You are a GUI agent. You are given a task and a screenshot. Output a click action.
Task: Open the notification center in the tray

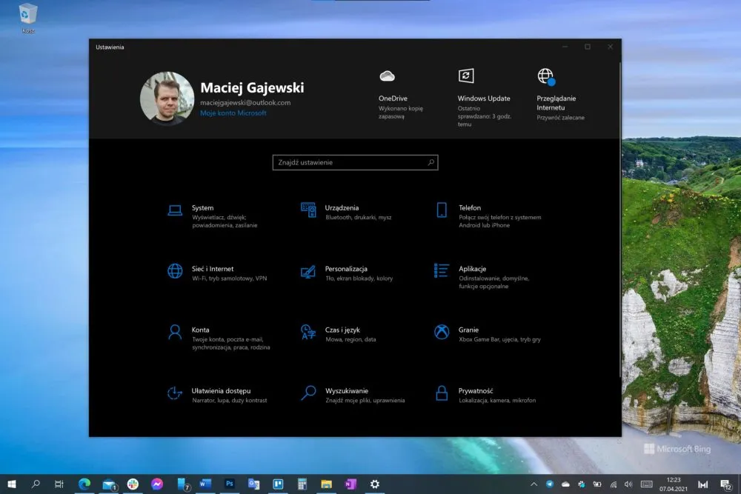pos(726,484)
